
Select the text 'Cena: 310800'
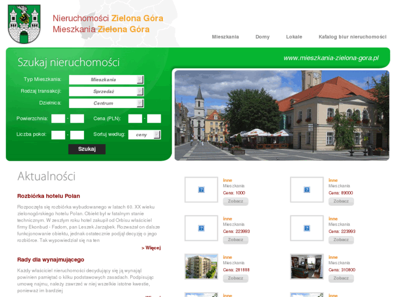(x=342, y=270)
